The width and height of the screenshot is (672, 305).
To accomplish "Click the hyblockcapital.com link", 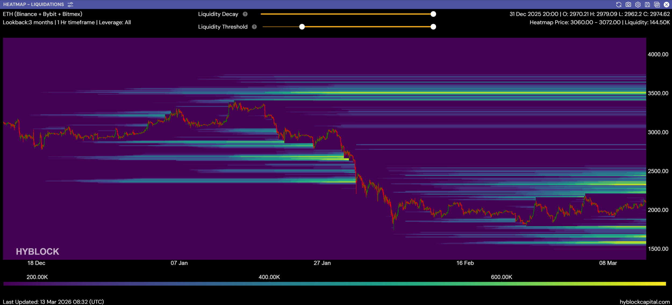I will click(x=645, y=302).
